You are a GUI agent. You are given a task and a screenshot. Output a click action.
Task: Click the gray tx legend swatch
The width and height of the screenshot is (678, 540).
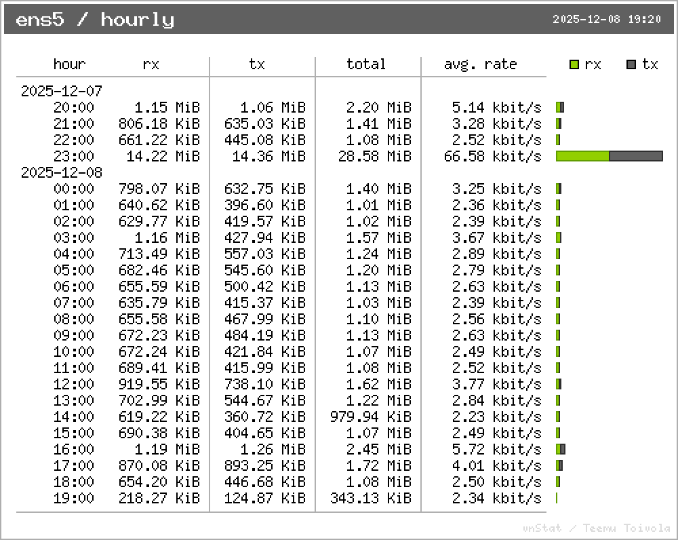coord(631,64)
